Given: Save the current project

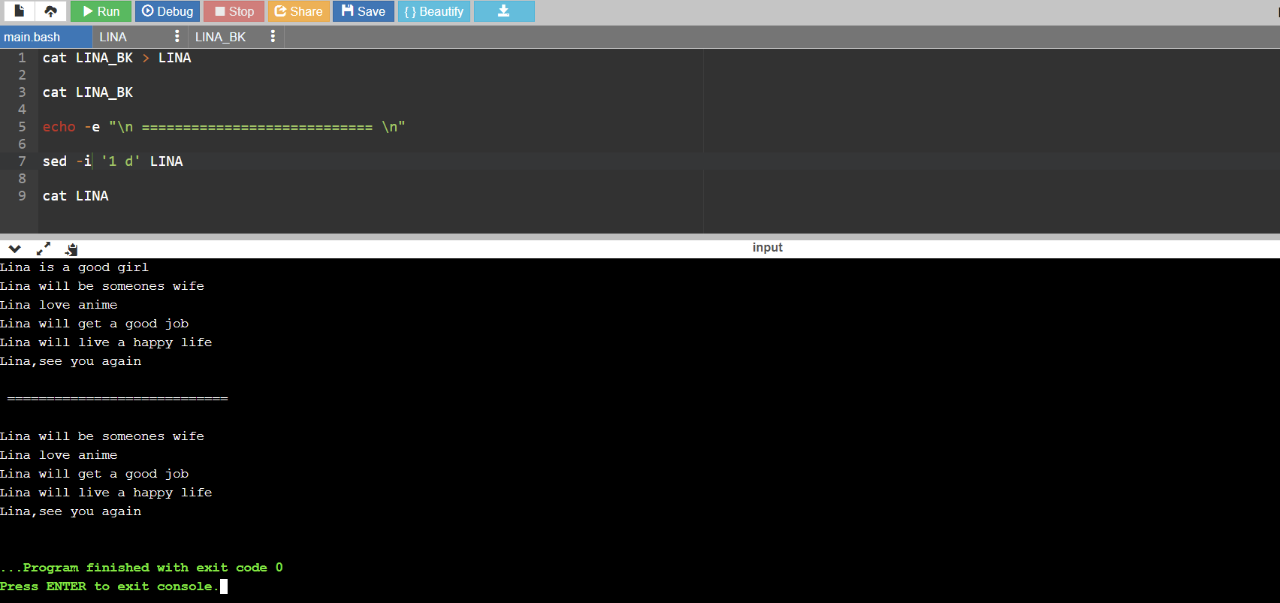Looking at the screenshot, I should click(x=364, y=11).
